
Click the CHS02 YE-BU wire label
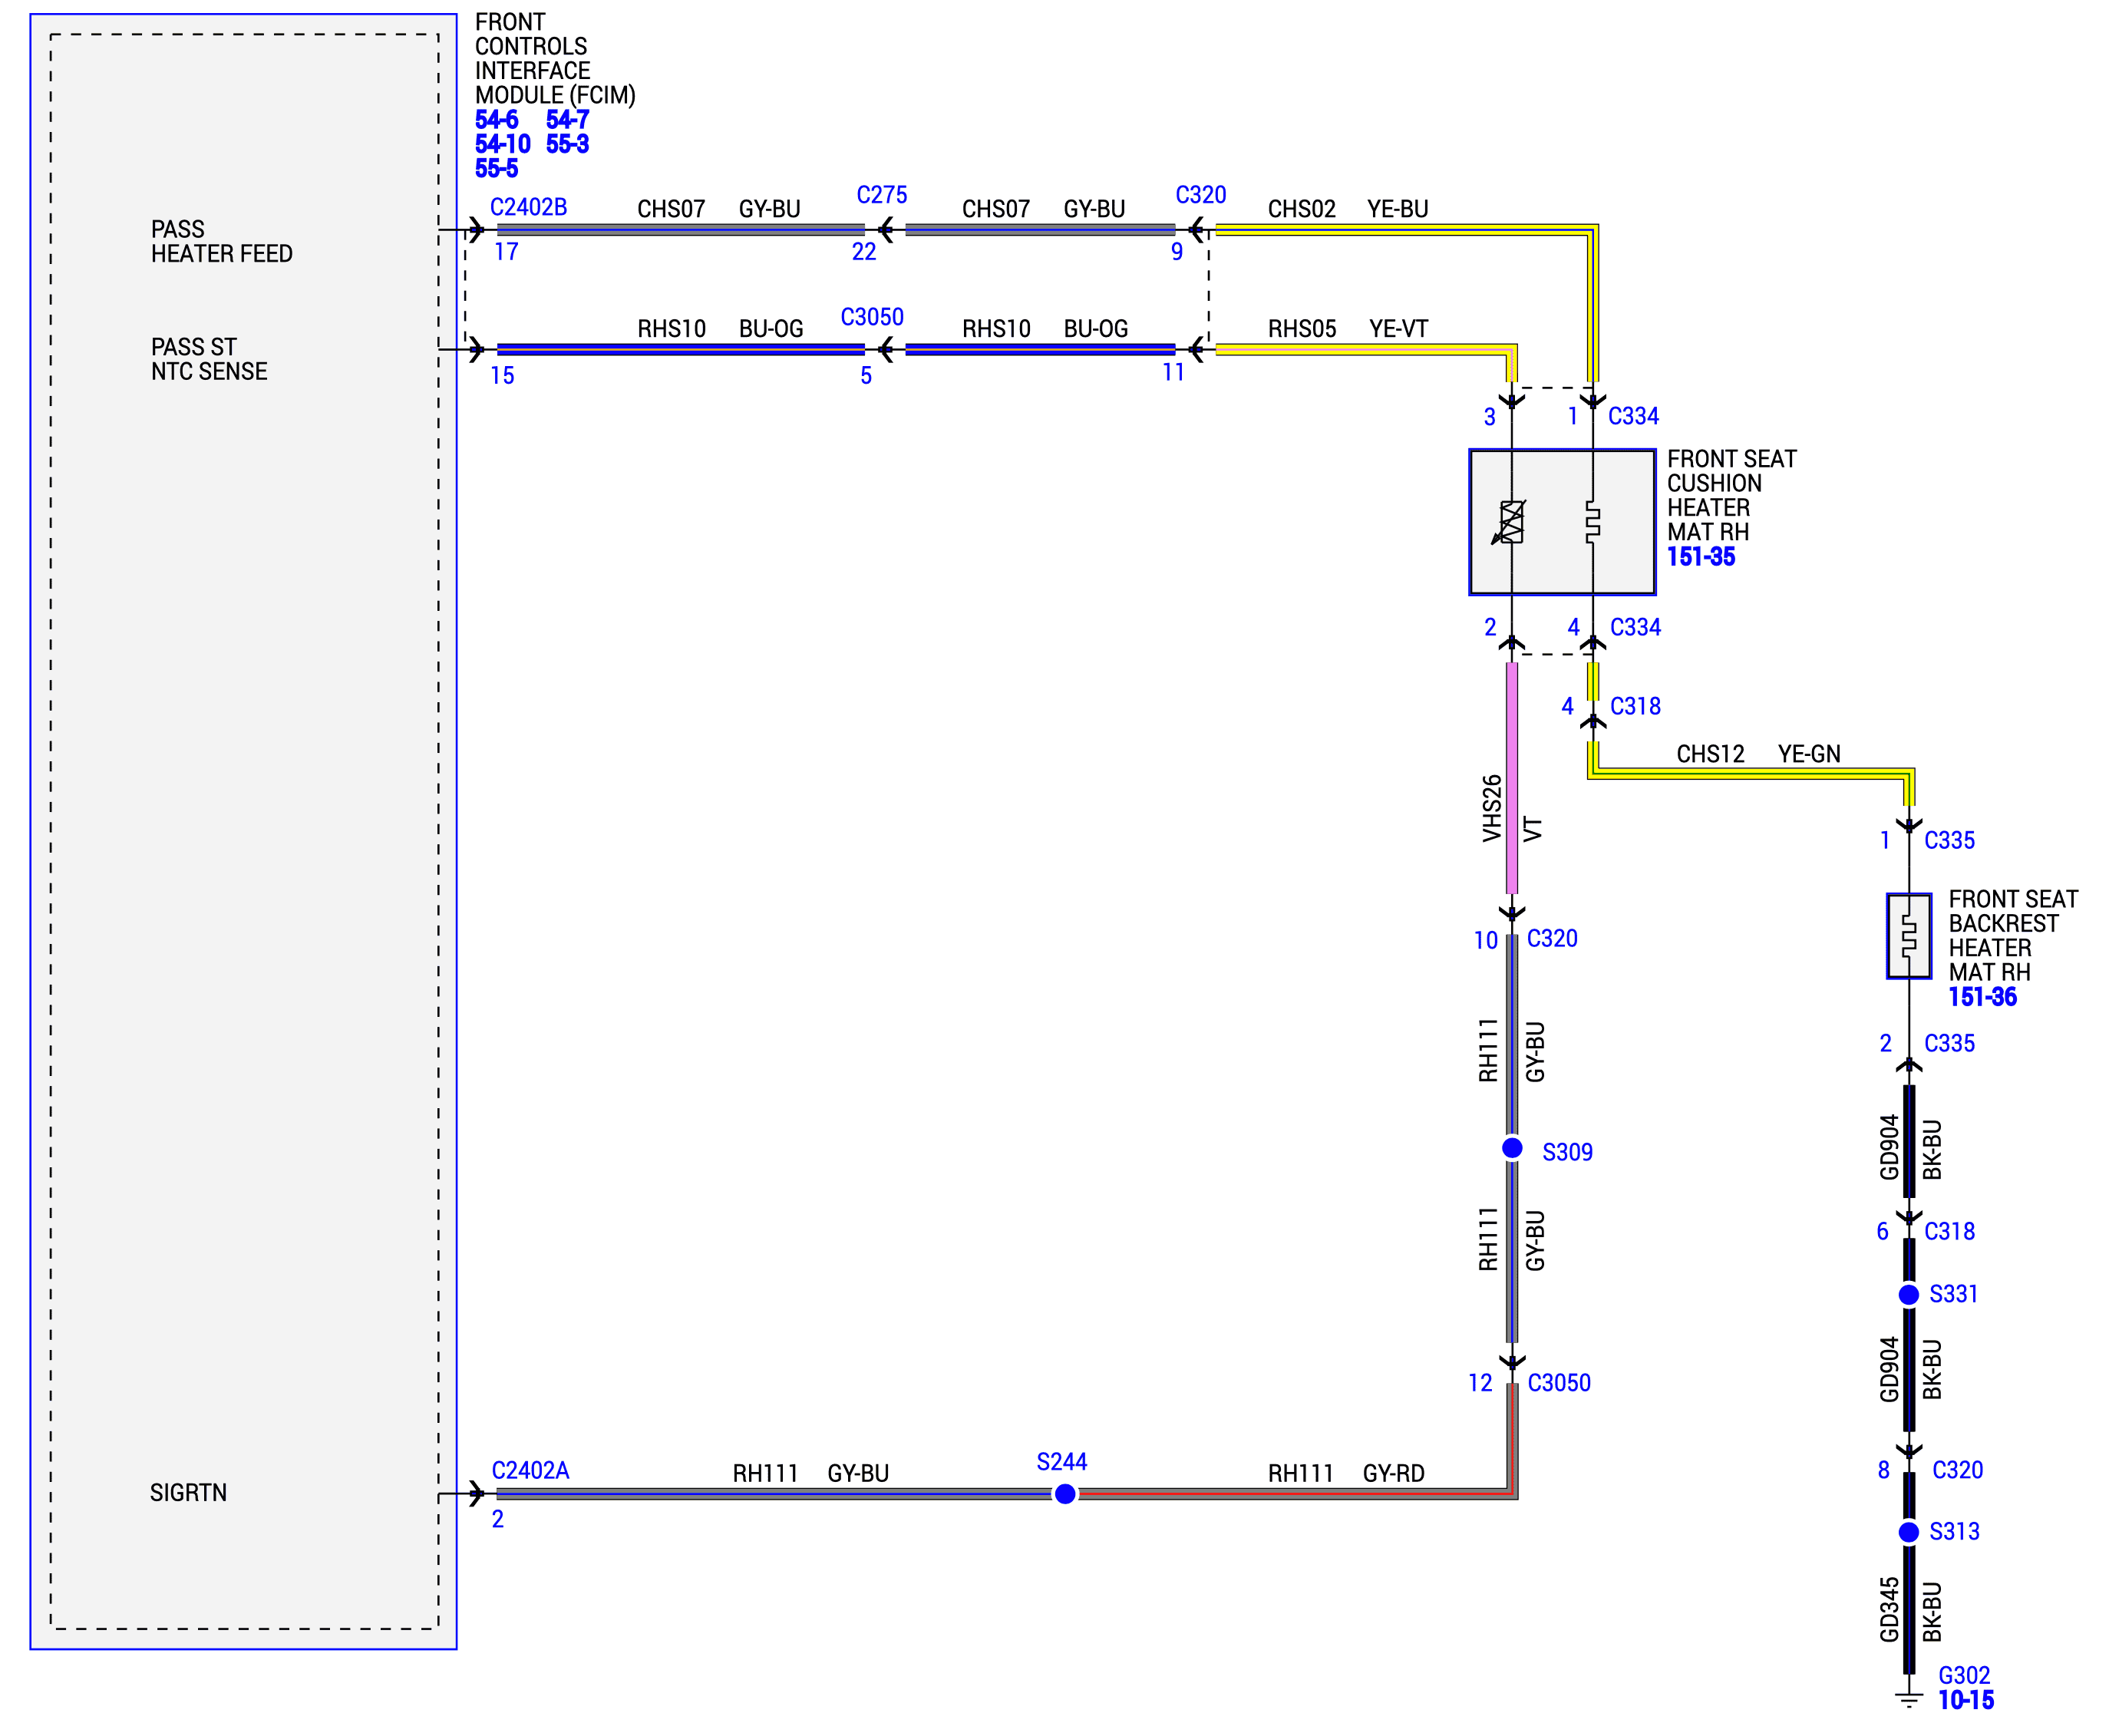pos(1348,209)
